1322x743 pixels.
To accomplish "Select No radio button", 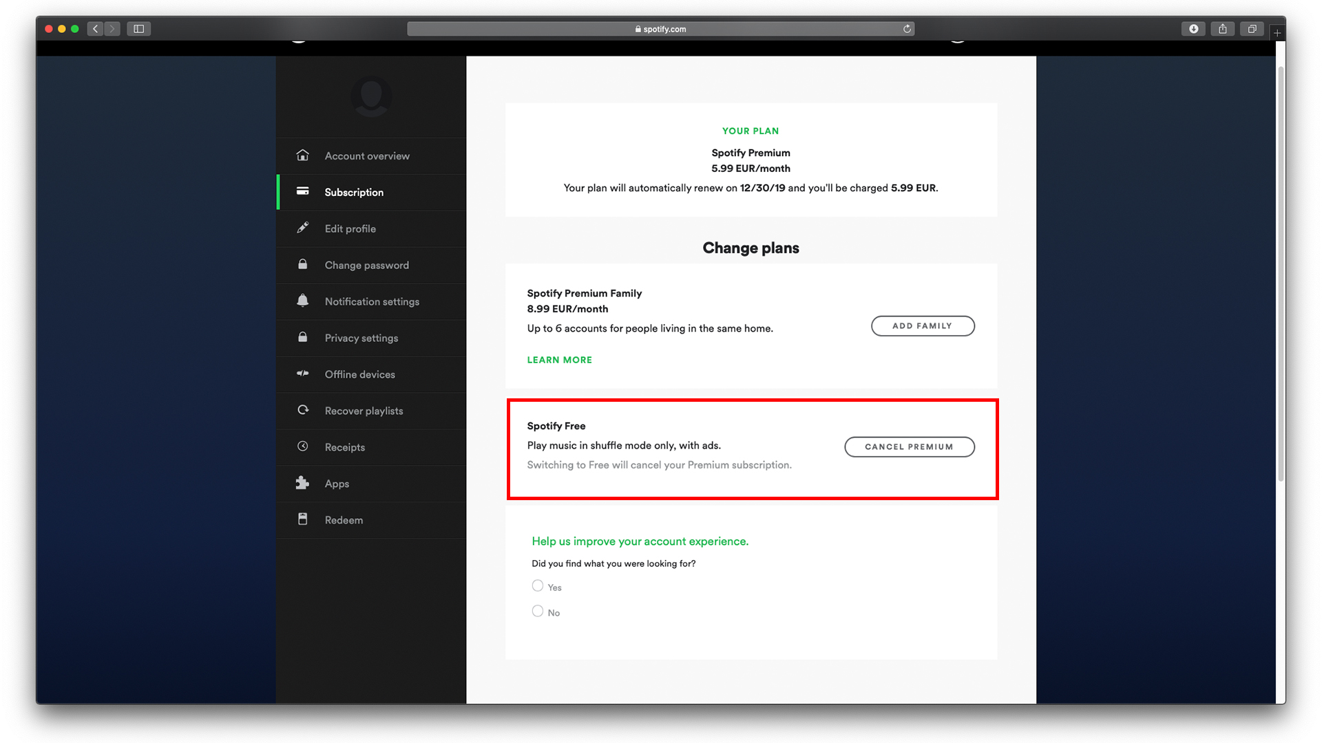I will (x=538, y=612).
